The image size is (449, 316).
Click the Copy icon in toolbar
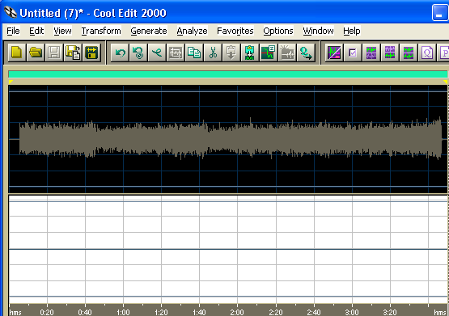194,53
